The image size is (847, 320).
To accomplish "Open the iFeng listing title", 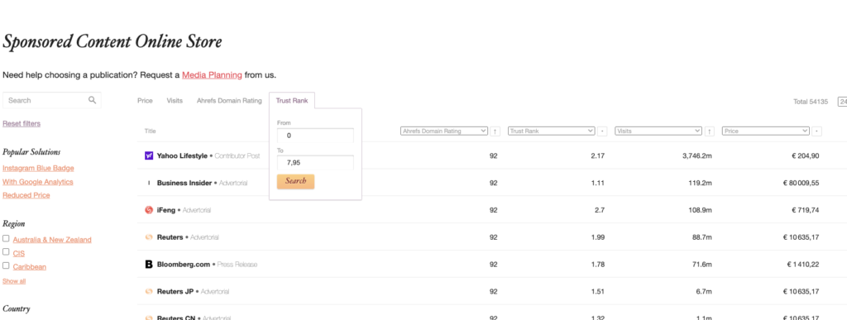I will click(166, 210).
